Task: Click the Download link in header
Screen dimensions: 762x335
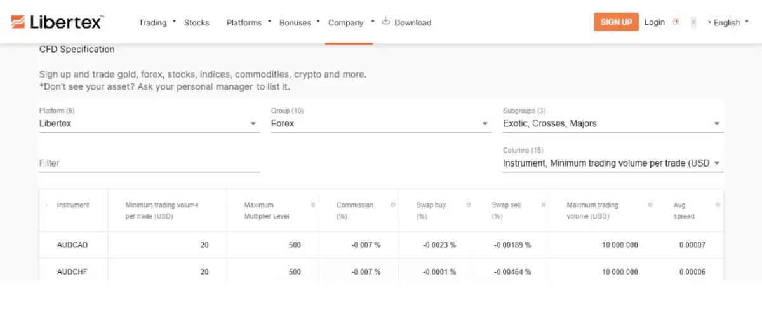Action: point(413,22)
